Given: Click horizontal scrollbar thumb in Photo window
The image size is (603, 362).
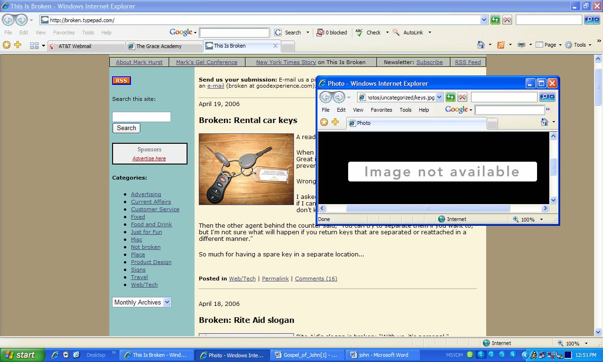Looking at the screenshot, I should pos(428,208).
